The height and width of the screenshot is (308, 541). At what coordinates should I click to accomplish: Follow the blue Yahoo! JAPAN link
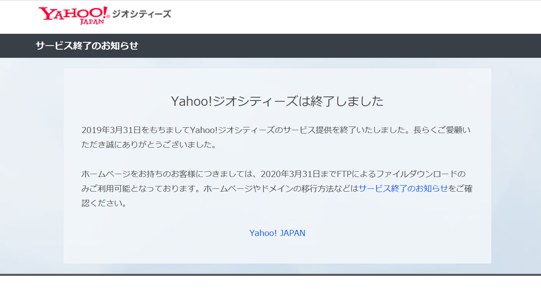click(x=277, y=233)
